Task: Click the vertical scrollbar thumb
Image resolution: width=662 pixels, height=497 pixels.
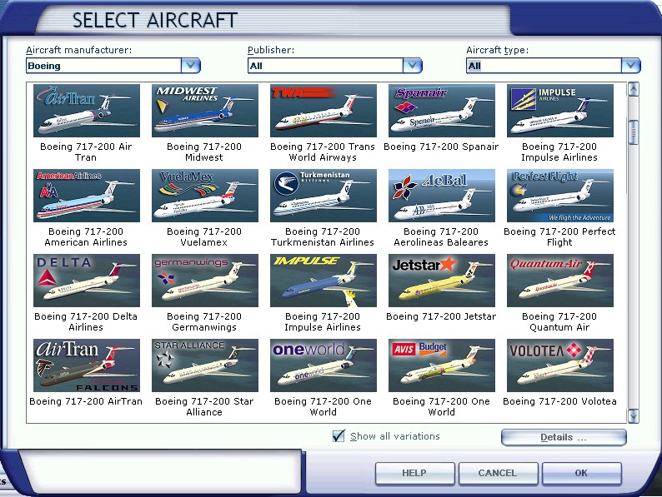Action: tap(634, 132)
